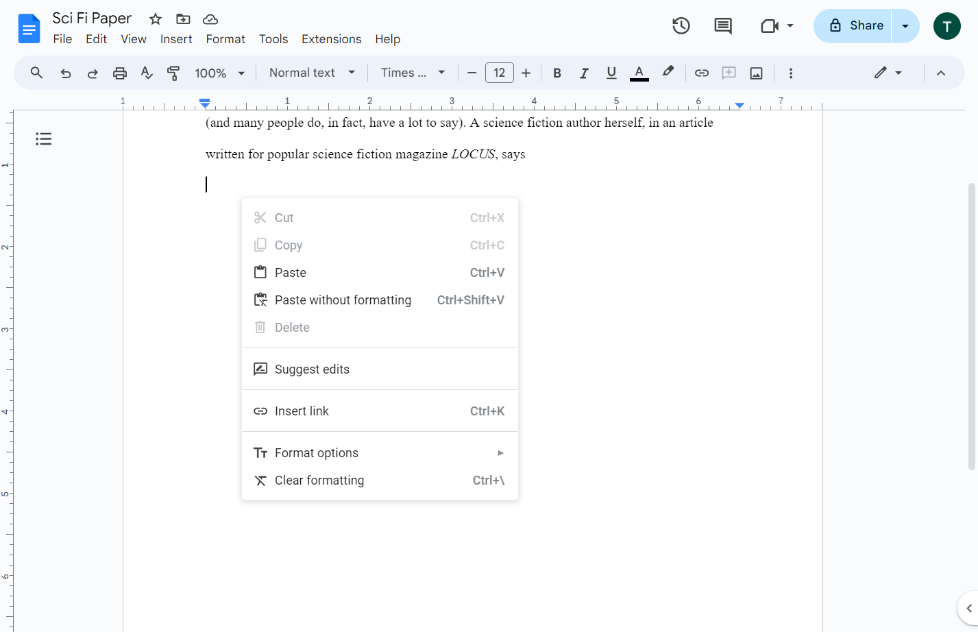Open the three-dot more options toolbar menu
Viewport: 978px width, 632px height.
point(791,73)
